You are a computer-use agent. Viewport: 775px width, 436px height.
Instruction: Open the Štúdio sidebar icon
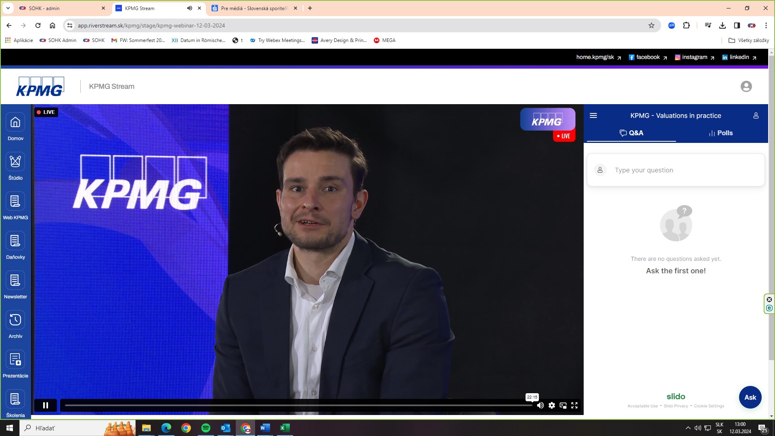(x=15, y=162)
